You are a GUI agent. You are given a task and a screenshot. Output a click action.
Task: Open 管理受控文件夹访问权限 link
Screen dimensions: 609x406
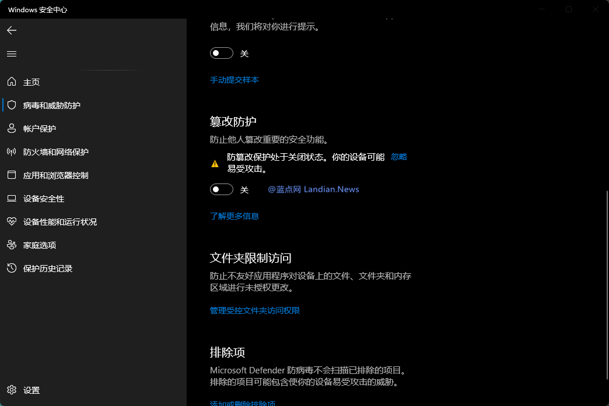[x=255, y=310]
